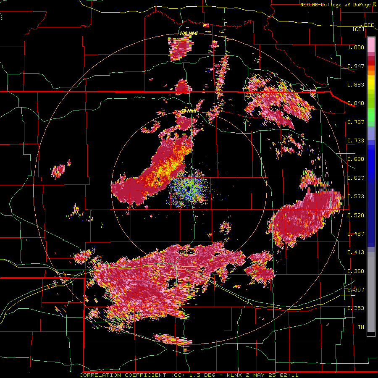The width and height of the screenshot is (378, 378).
Task: Click the 2 MAY 25 date text
Action: (x=260, y=375)
